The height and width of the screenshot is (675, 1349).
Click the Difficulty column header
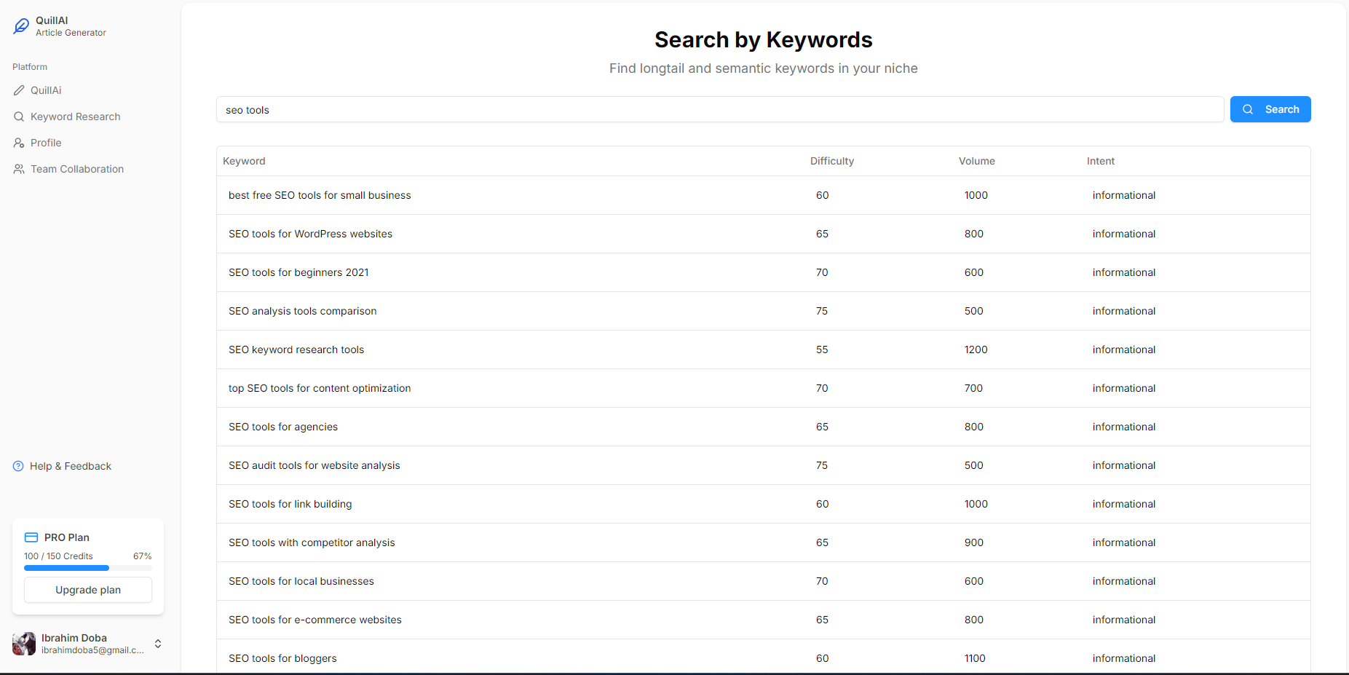(832, 161)
